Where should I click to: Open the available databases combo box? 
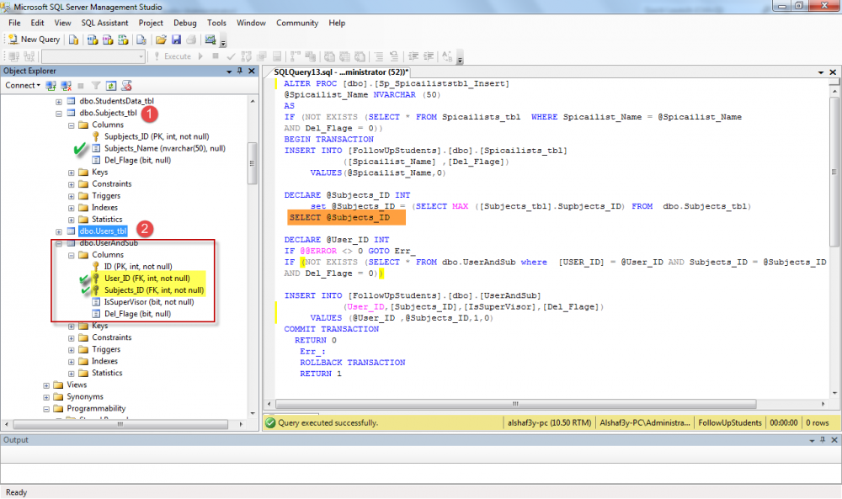[x=93, y=56]
